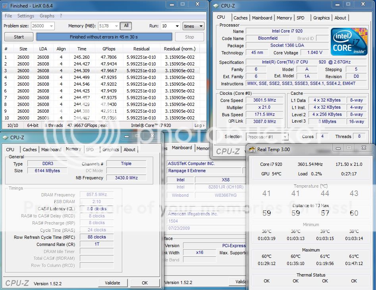Select the result with time 245.260
The height and width of the screenshot is (290, 376).
101,57
